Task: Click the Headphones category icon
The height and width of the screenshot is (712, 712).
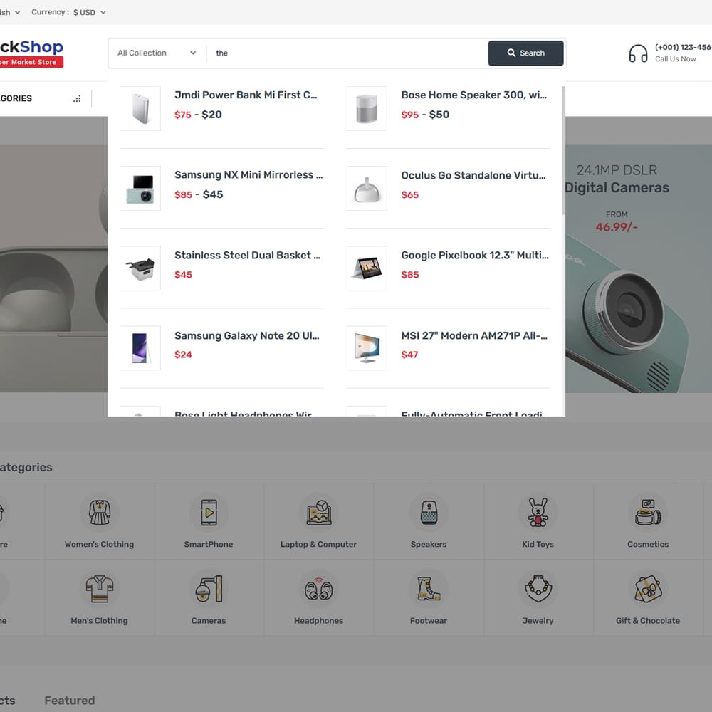Action: pos(318,590)
